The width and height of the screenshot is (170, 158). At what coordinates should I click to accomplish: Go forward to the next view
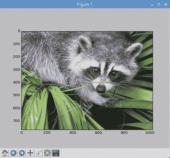tap(22, 153)
